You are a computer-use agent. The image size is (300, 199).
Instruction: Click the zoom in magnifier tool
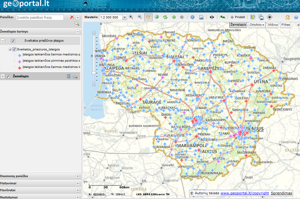pos(131,17)
